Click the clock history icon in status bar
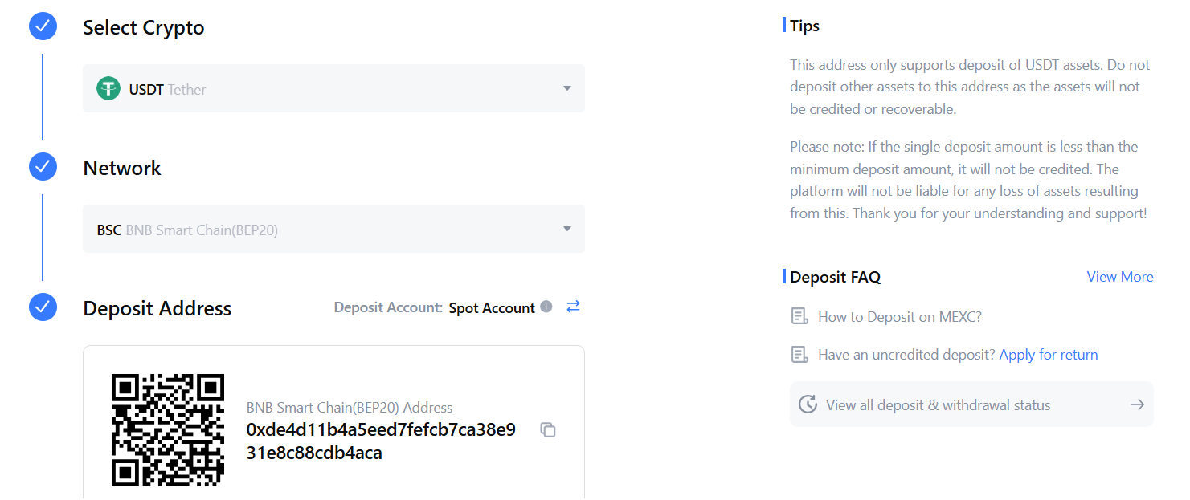The height and width of the screenshot is (500, 1190). (x=808, y=404)
